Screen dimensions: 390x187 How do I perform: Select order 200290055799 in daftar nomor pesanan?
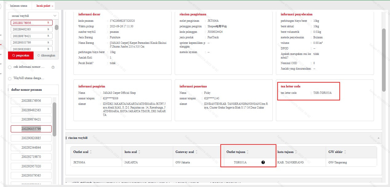[31, 129]
